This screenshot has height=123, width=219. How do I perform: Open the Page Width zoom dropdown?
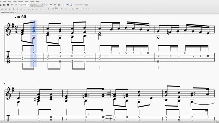click(x=24, y=5)
